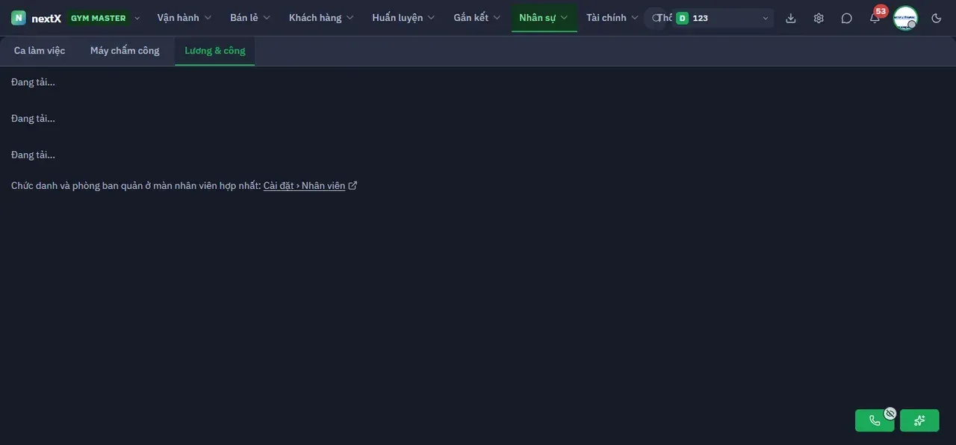Screen dimensions: 956x445
Task: Open the AI sparkle assistant button
Action: 919,420
